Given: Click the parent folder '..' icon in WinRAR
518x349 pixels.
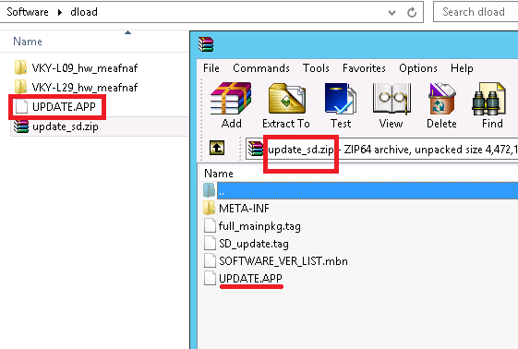Looking at the screenshot, I should click(209, 190).
